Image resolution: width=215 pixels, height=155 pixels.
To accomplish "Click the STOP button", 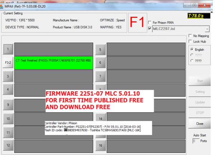I will pyautogui.click(x=200, y=113).
